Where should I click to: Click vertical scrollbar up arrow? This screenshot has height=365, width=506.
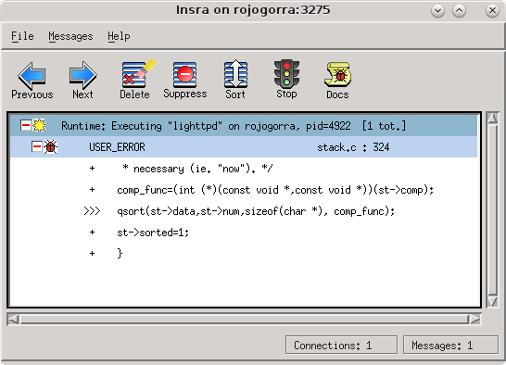(492, 119)
